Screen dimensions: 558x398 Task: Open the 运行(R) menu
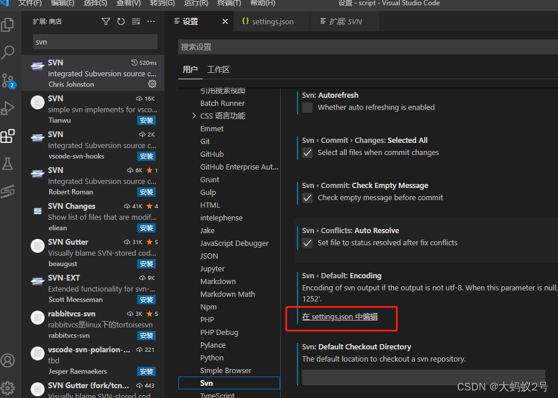click(196, 3)
